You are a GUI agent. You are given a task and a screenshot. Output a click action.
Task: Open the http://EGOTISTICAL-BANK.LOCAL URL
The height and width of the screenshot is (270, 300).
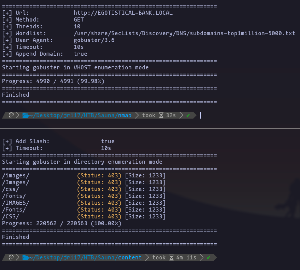coord(123,13)
